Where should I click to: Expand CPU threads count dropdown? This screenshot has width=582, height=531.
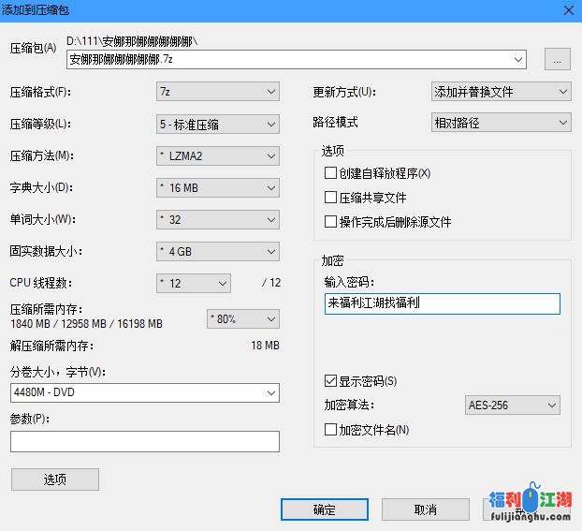pos(193,283)
